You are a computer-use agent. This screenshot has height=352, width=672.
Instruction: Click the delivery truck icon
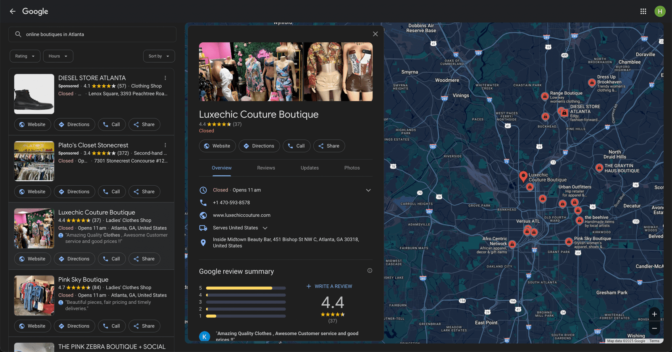tap(203, 228)
